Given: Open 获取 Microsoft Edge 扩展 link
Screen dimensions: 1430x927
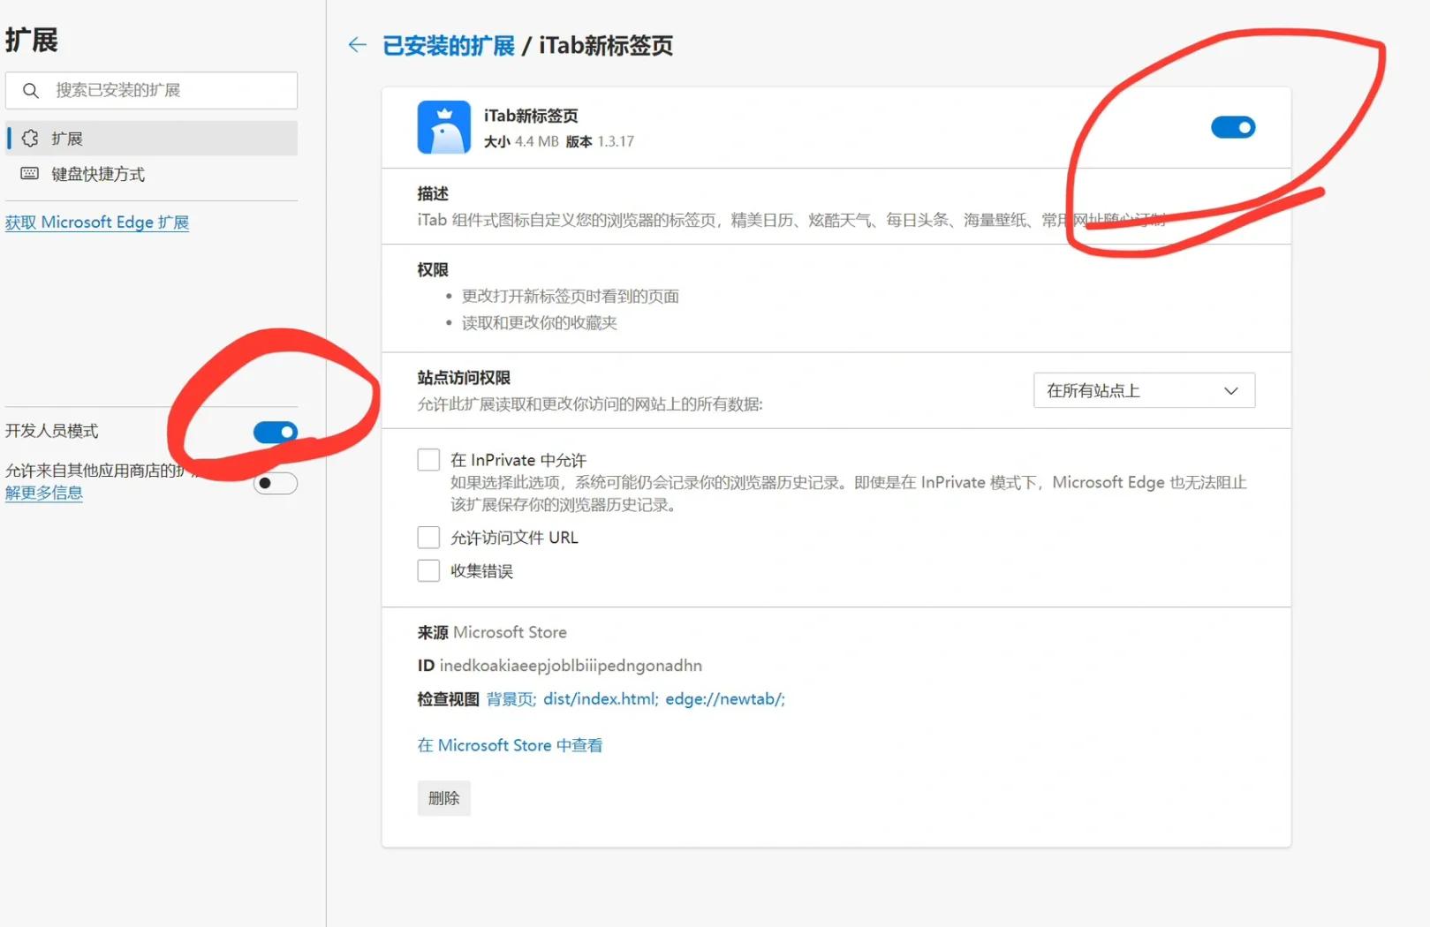Looking at the screenshot, I should (x=98, y=222).
